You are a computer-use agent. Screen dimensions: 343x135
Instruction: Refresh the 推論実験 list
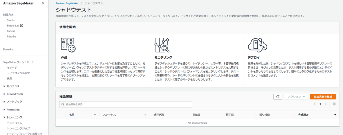pyautogui.click(x=278, y=97)
